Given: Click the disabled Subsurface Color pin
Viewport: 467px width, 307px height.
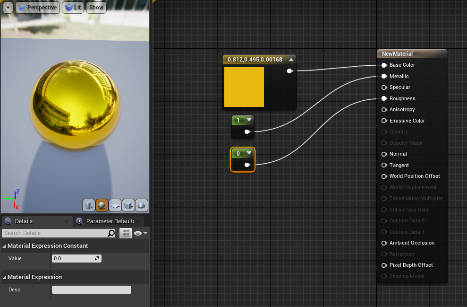Looking at the screenshot, I should (x=384, y=210).
